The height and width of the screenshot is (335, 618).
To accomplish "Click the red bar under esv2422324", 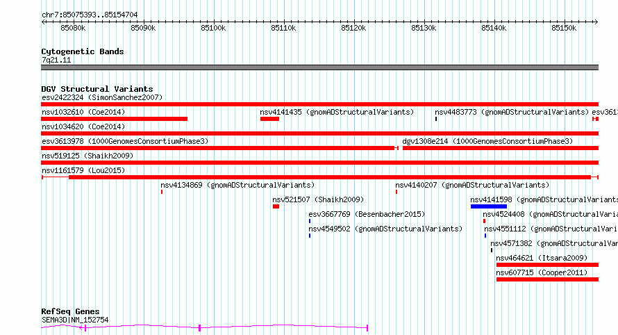I will coord(319,104).
